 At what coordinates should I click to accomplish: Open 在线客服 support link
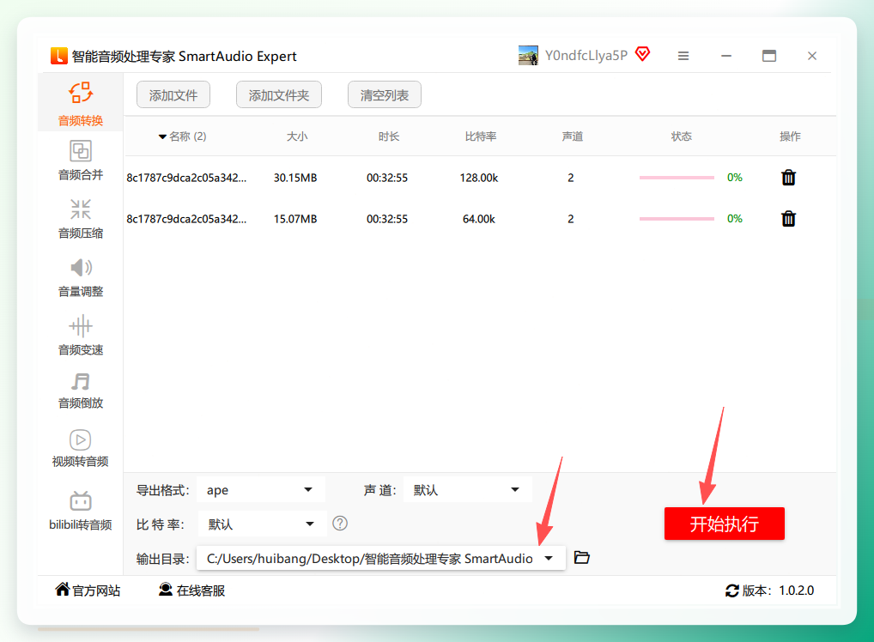191,591
